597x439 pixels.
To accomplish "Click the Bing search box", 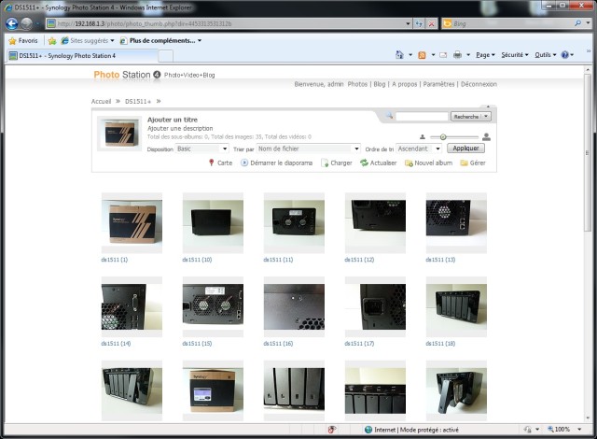I will 513,23.
